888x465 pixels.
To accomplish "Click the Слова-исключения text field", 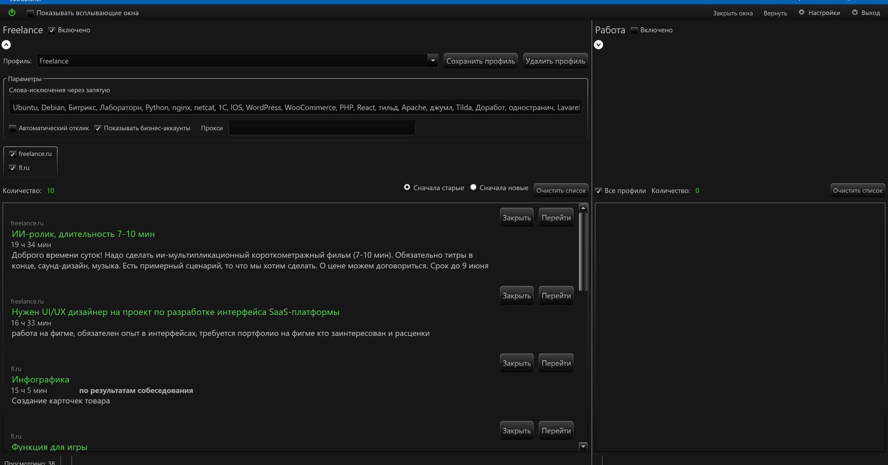I will (x=295, y=108).
